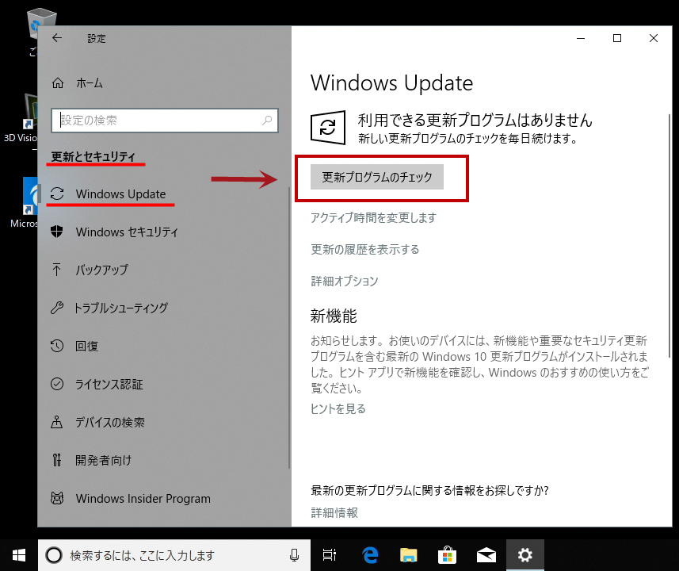Screen dimensions: 679x571
Task: Click the Windows Insider cat icon
Action: click(x=57, y=498)
